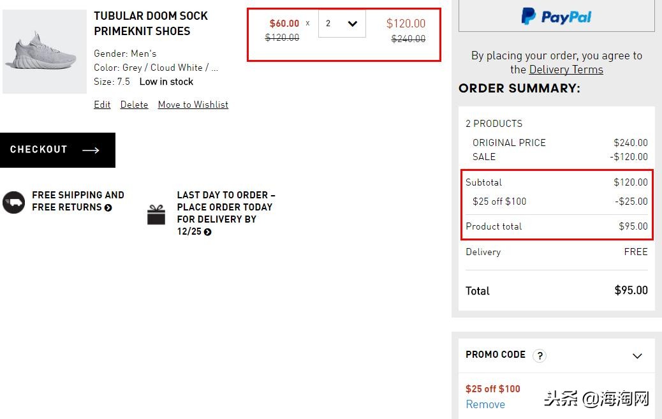
Task: Click the arrow after FREE RETURNS
Action: pyautogui.click(x=108, y=207)
